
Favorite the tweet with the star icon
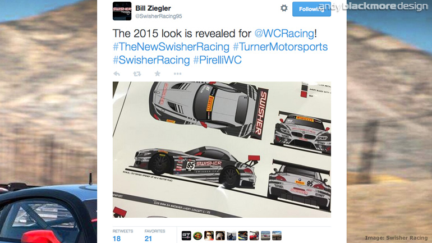tap(157, 74)
